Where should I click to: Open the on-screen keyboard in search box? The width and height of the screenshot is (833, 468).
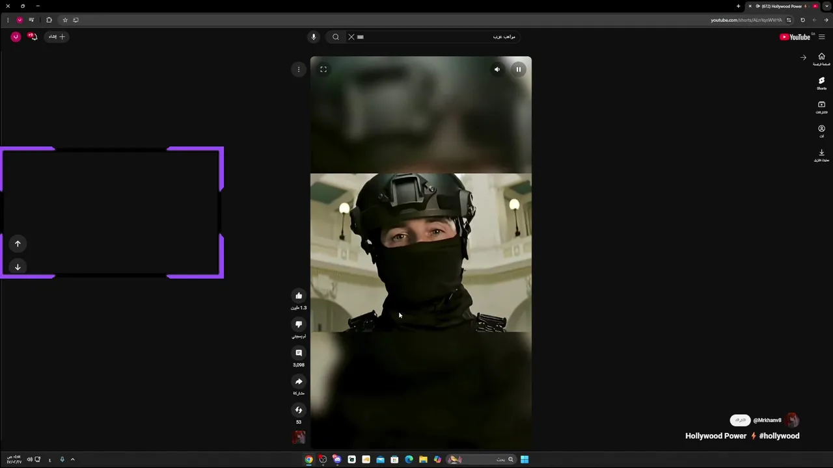[x=361, y=37]
